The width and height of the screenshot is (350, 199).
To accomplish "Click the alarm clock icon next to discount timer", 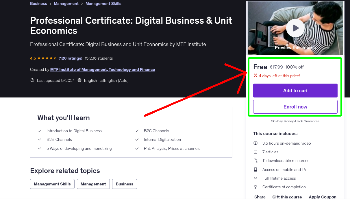I will [x=255, y=75].
